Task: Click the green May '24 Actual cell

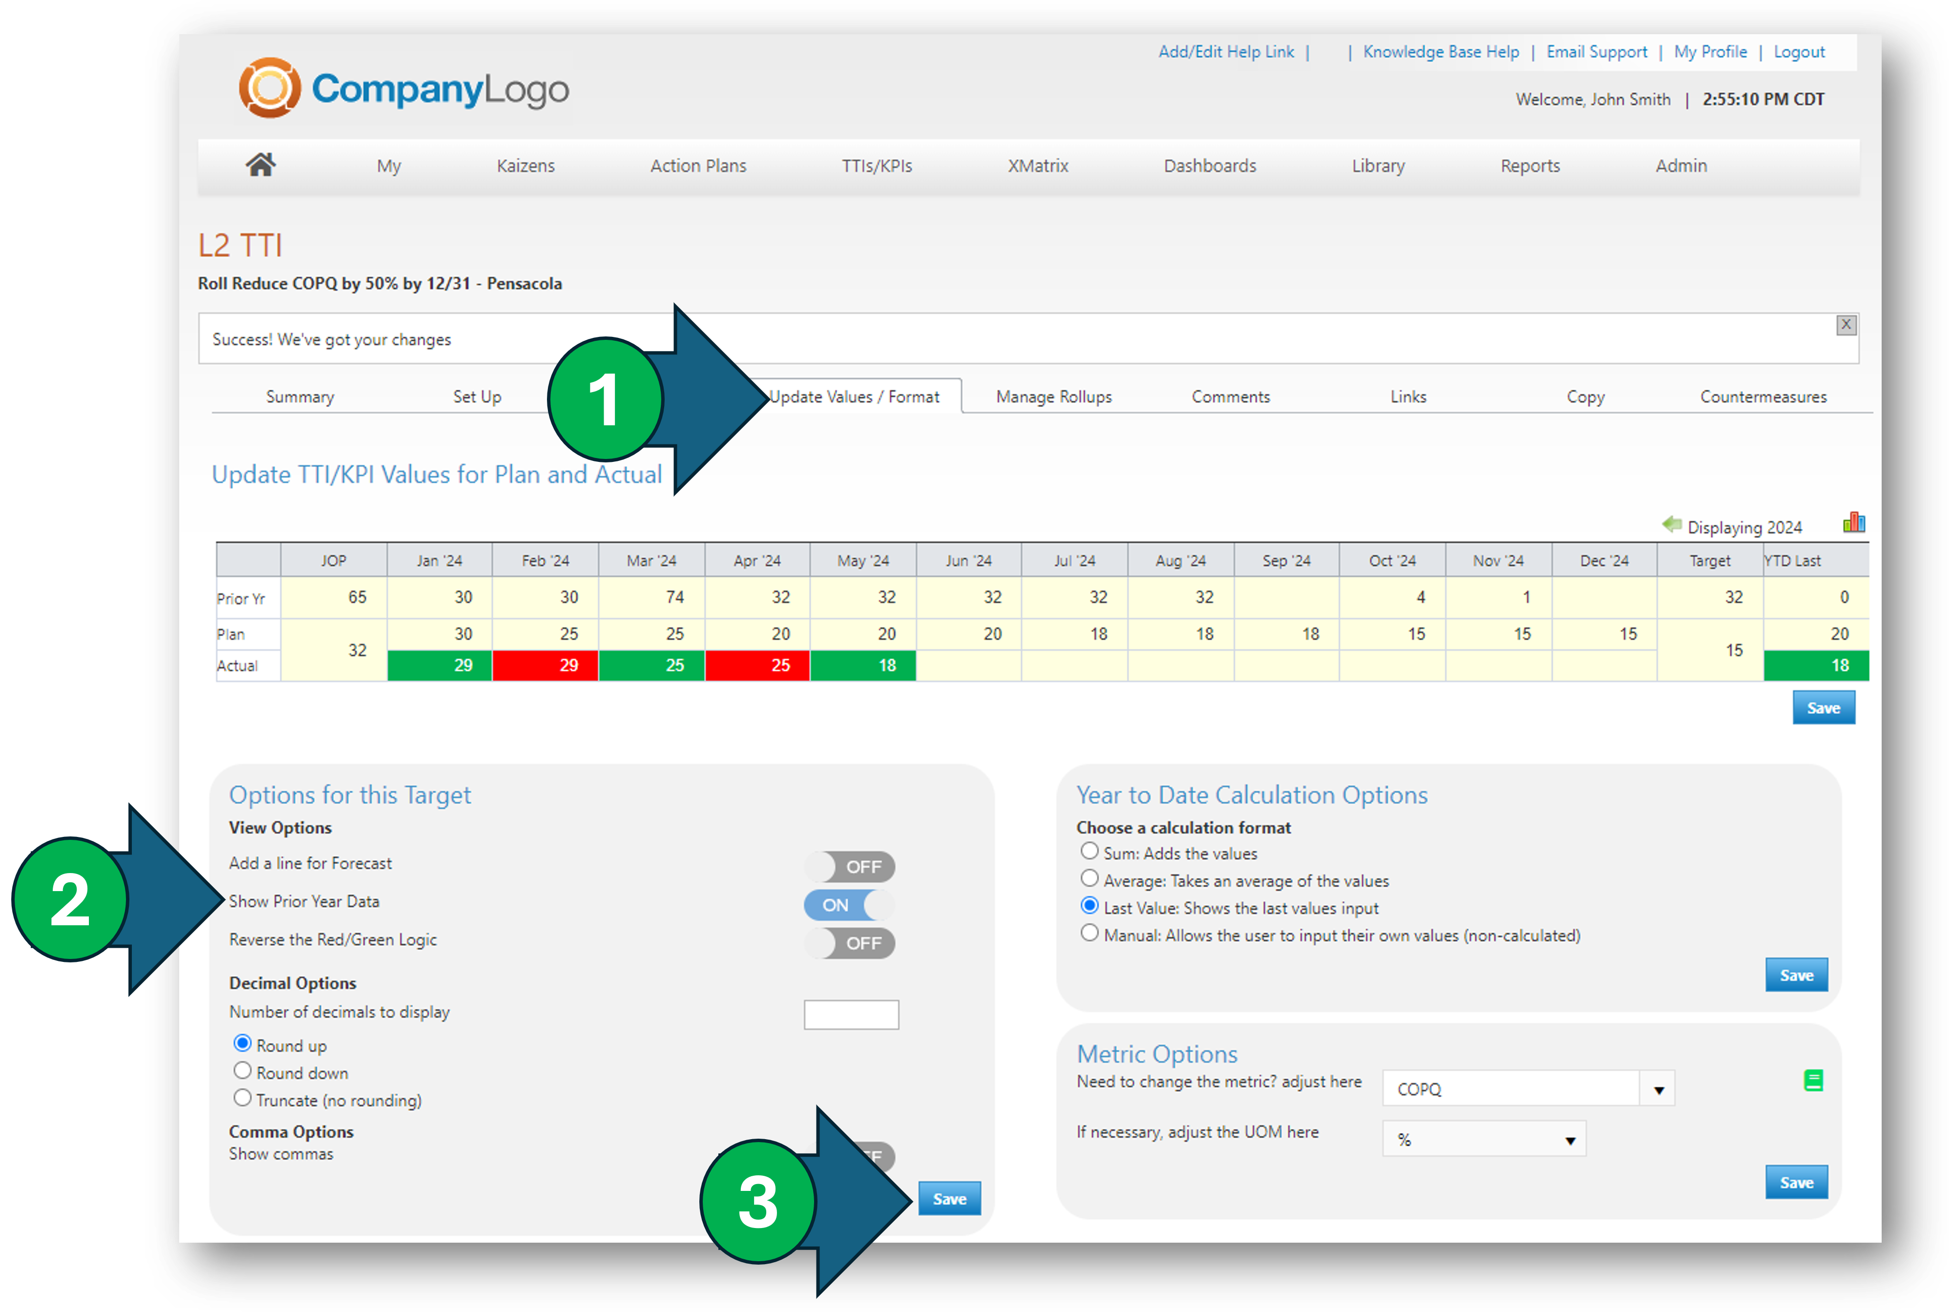Action: pyautogui.click(x=862, y=666)
